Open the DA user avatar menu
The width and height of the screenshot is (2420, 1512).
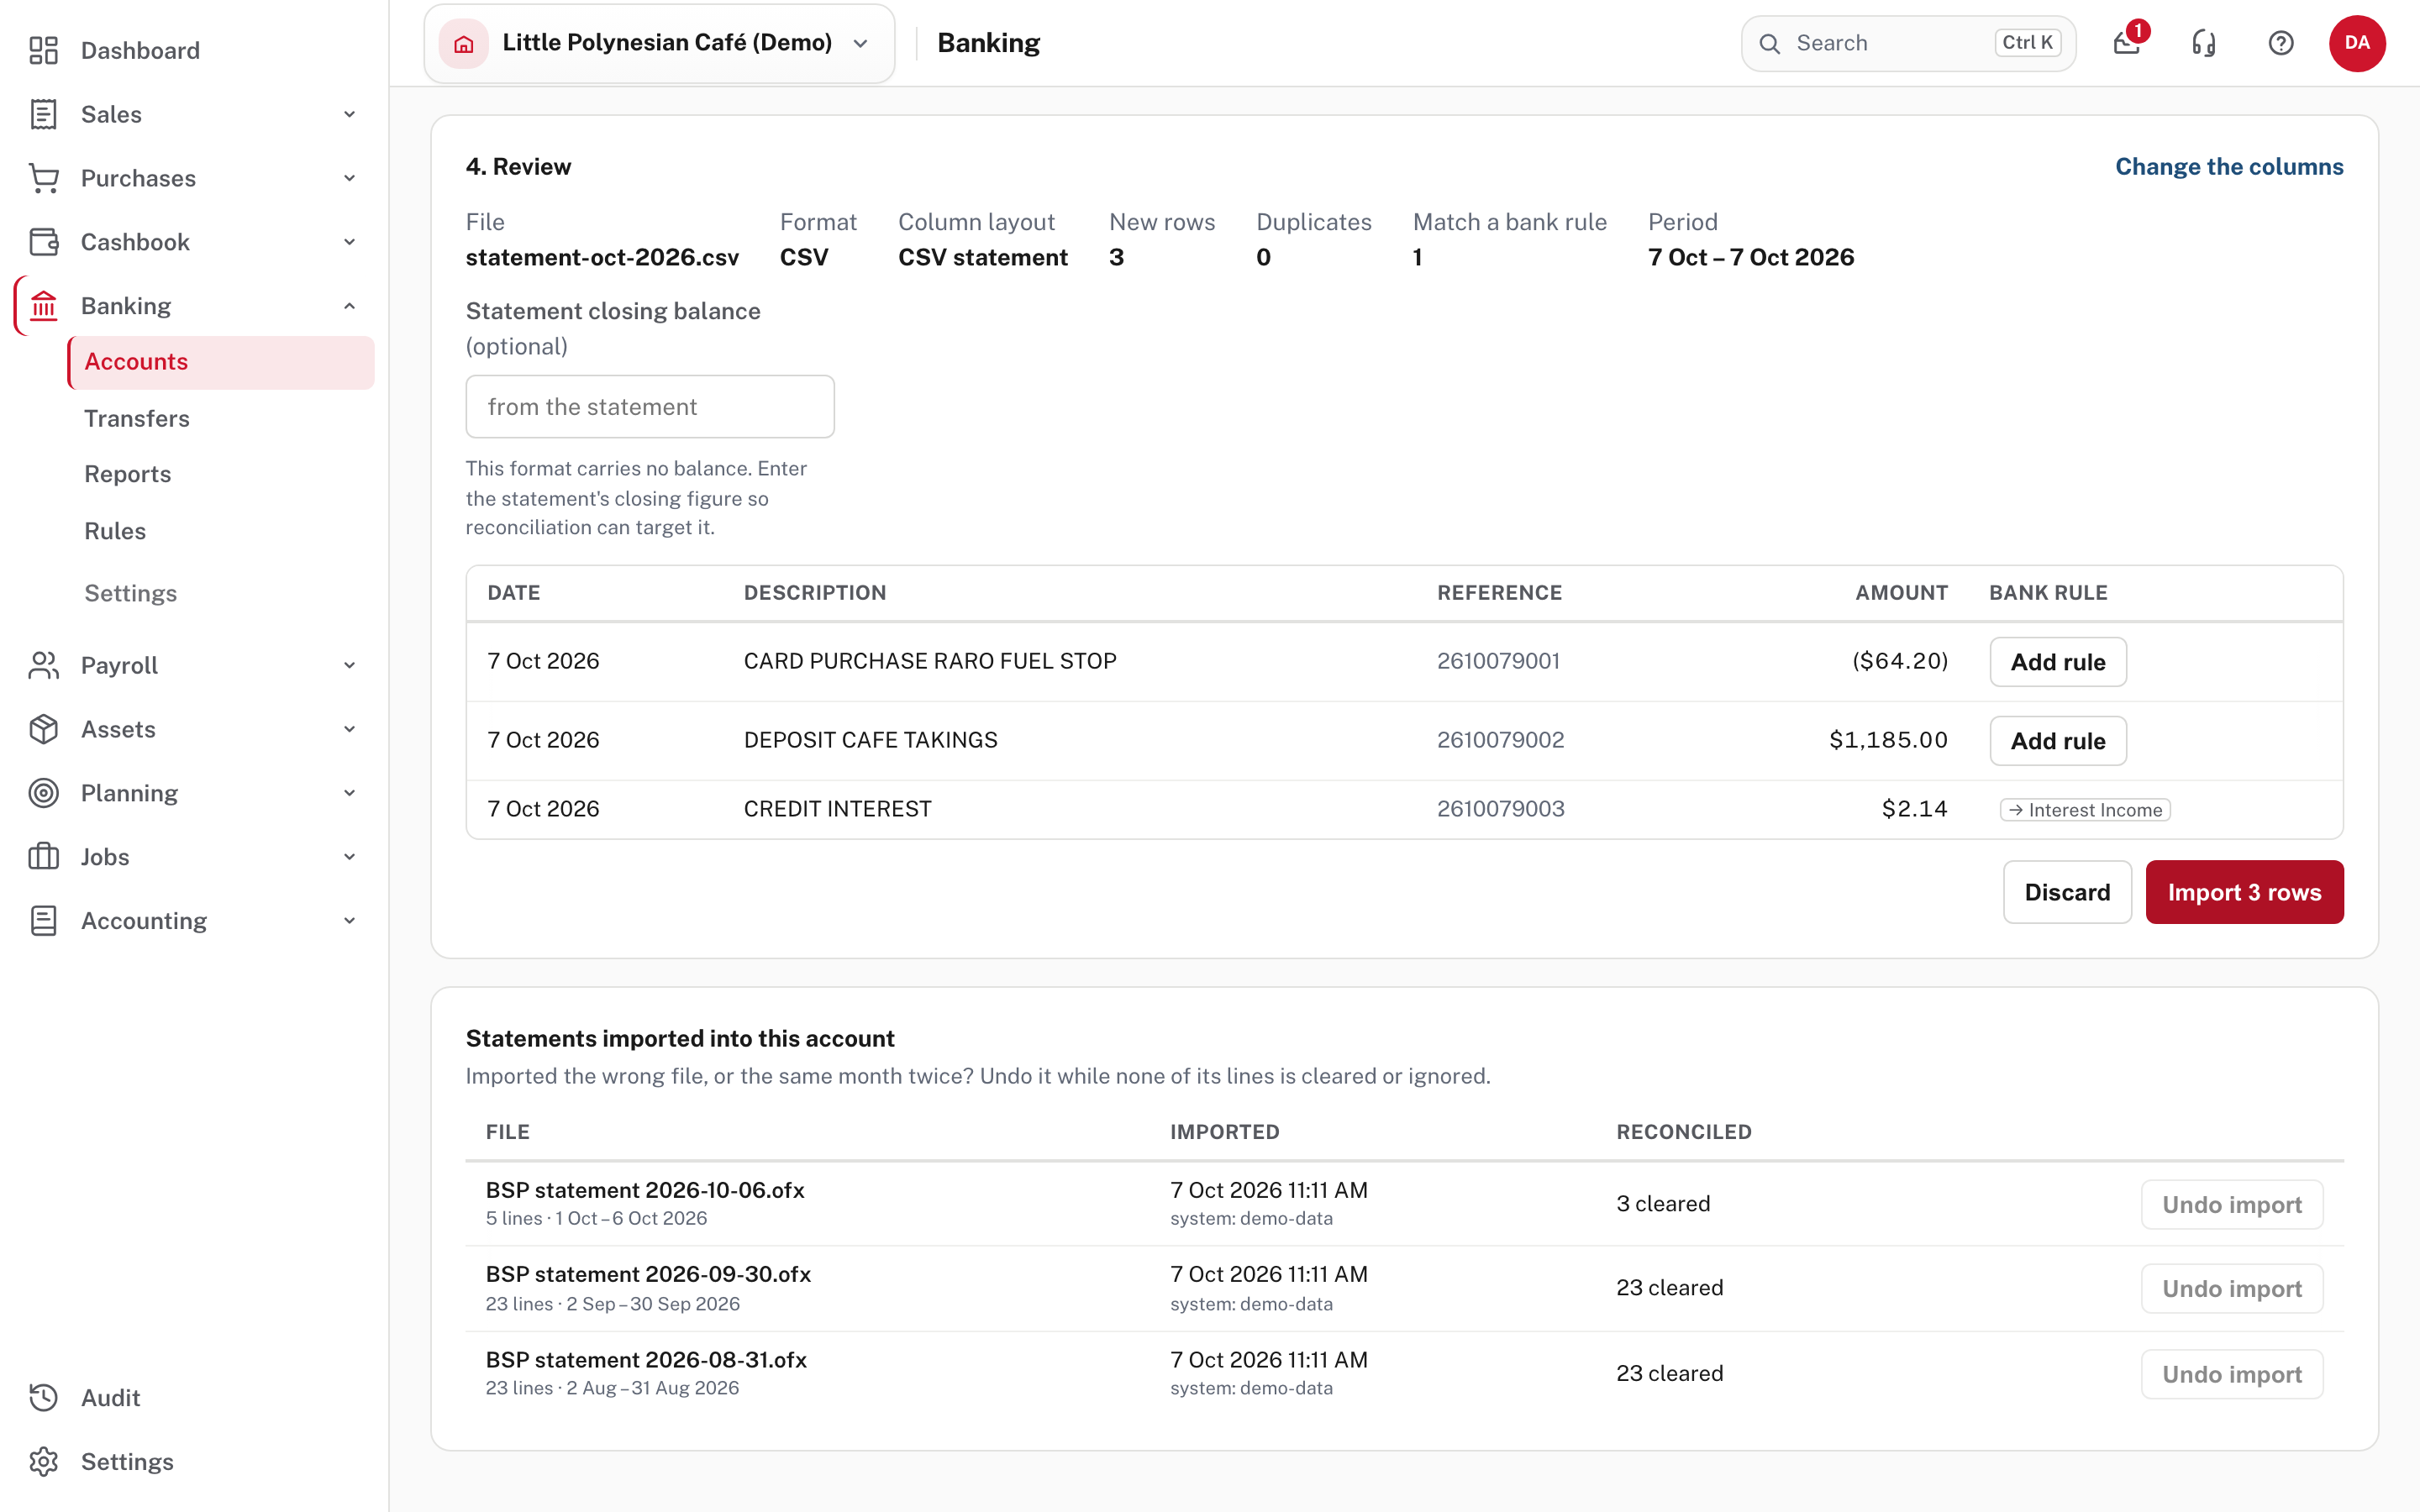[x=2357, y=43]
